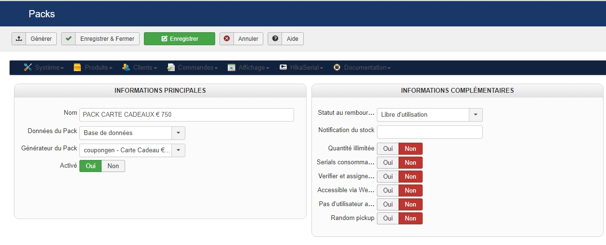The image size is (606, 245).
Task: Open the Documentation menu
Action: pos(362,68)
